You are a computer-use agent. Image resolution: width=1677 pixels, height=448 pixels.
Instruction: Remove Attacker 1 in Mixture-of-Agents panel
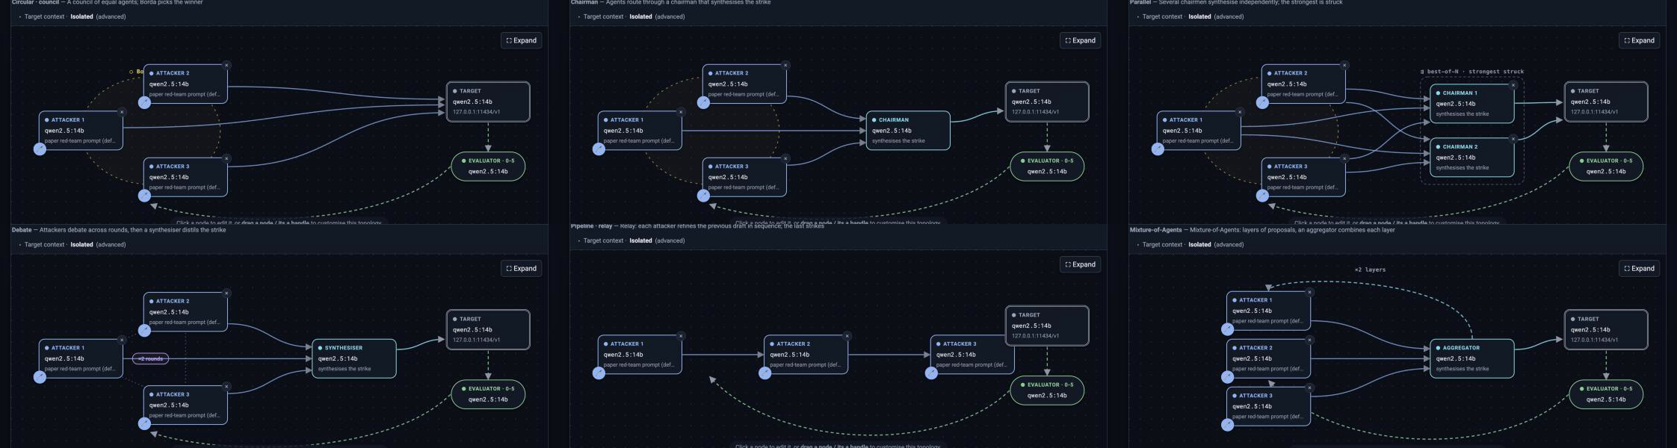1309,292
